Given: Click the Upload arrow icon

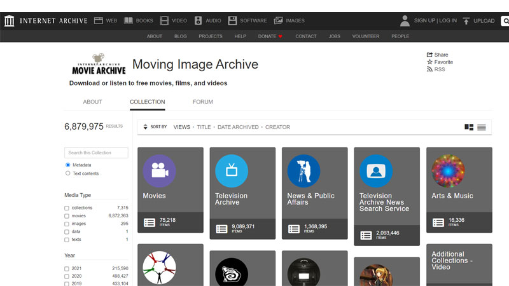Looking at the screenshot, I should click(466, 21).
